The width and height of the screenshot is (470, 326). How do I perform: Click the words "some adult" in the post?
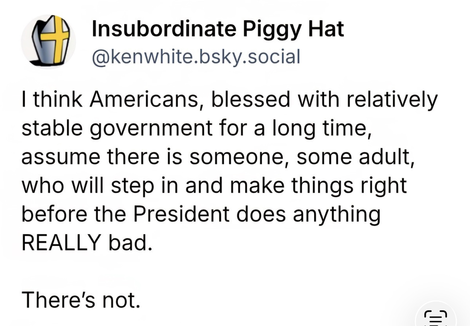pyautogui.click(x=355, y=157)
